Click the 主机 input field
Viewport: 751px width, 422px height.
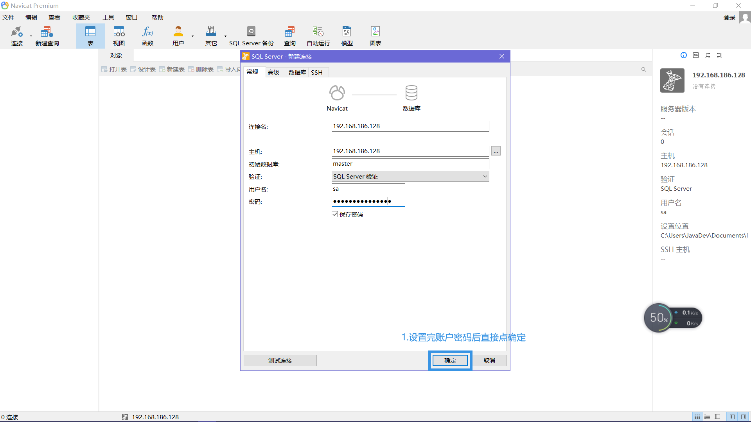coord(410,151)
